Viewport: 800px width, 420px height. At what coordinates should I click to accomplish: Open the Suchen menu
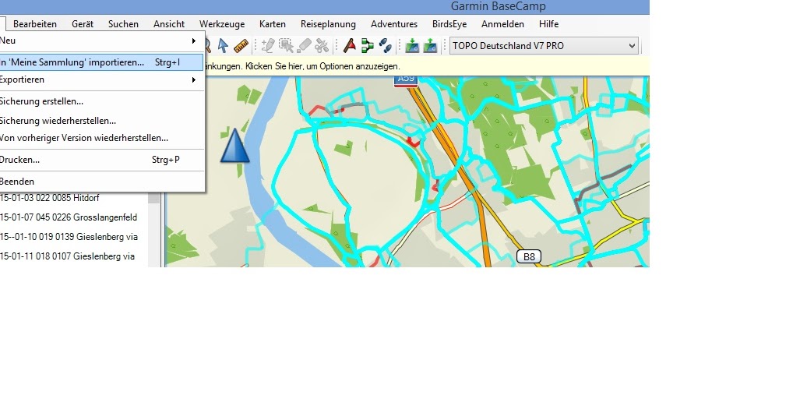tap(123, 24)
